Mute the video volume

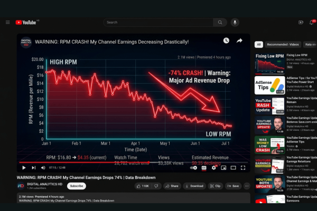point(43,168)
